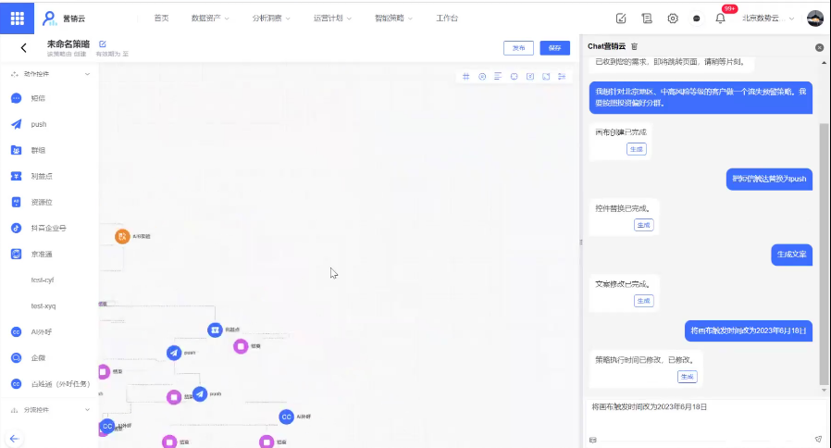The width and height of the screenshot is (831, 448).
Task: Click 生成 under 画布创建已完成
Action: pos(636,150)
